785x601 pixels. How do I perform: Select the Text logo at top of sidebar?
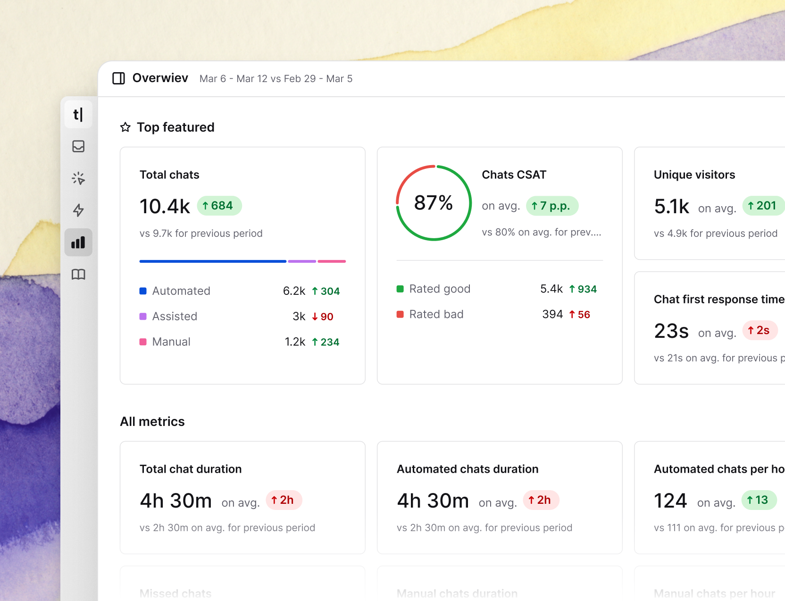point(78,114)
